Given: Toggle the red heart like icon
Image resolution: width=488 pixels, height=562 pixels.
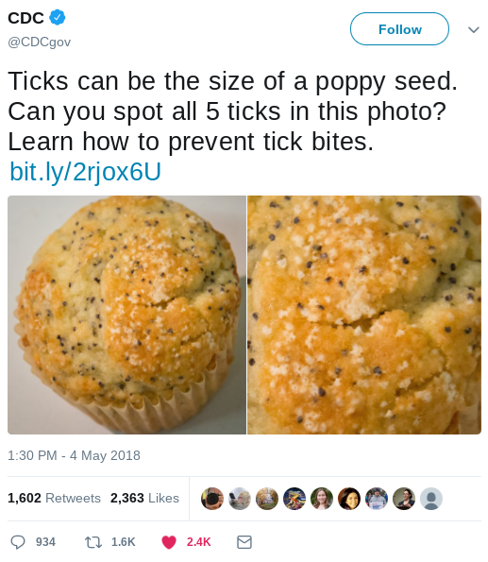Looking at the screenshot, I should (169, 542).
